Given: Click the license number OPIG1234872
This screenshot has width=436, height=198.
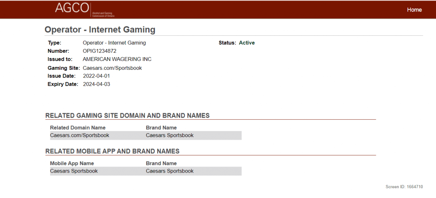Looking at the screenshot, I should pyautogui.click(x=100, y=51).
